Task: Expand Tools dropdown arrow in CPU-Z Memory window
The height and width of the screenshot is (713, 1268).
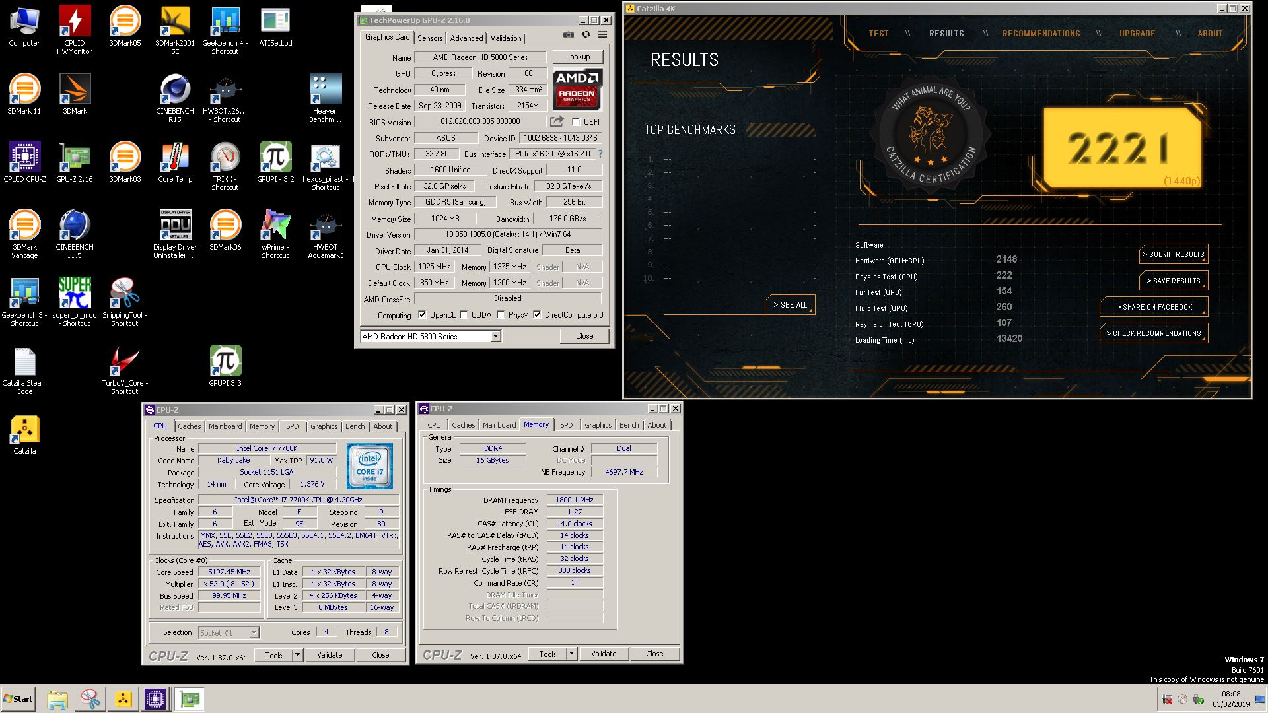Action: [571, 654]
